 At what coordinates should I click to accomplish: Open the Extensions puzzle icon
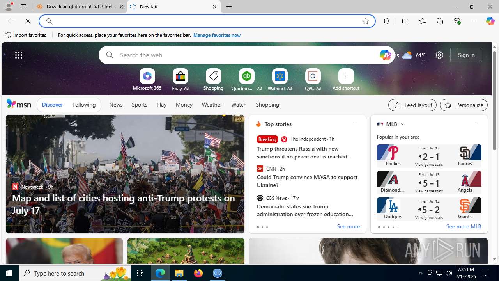386,21
